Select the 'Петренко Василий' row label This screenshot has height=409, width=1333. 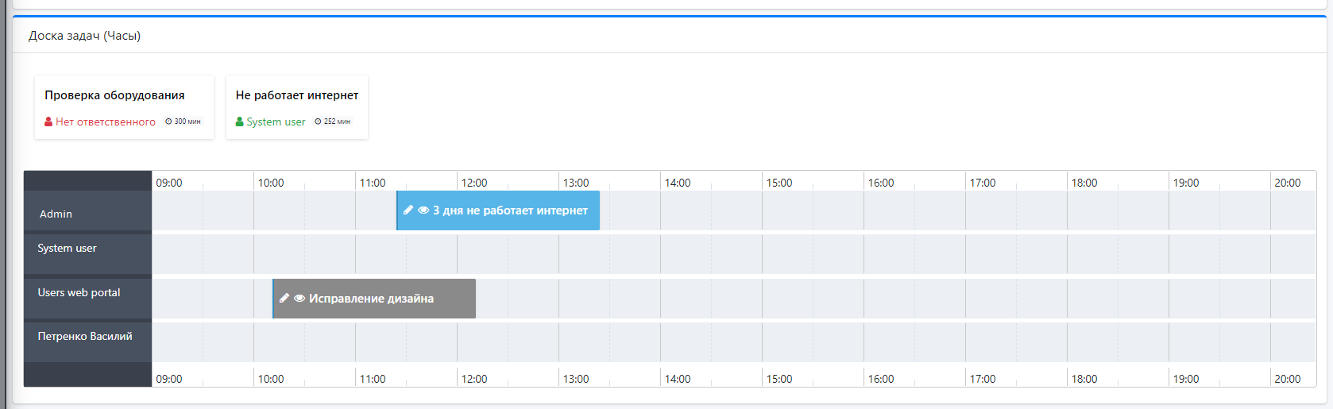pyautogui.click(x=85, y=337)
